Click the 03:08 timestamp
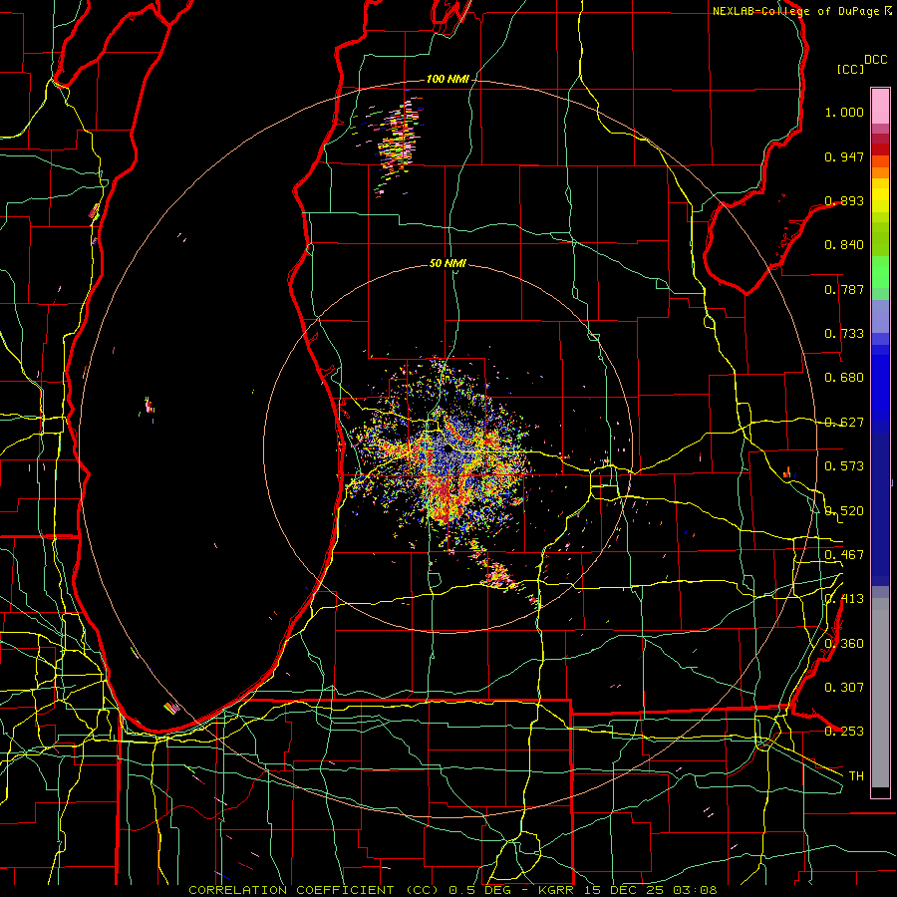Image resolution: width=897 pixels, height=897 pixels. click(x=695, y=890)
